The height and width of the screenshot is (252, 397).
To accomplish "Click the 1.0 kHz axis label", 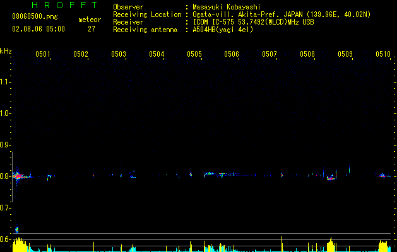I will coord(5,113).
